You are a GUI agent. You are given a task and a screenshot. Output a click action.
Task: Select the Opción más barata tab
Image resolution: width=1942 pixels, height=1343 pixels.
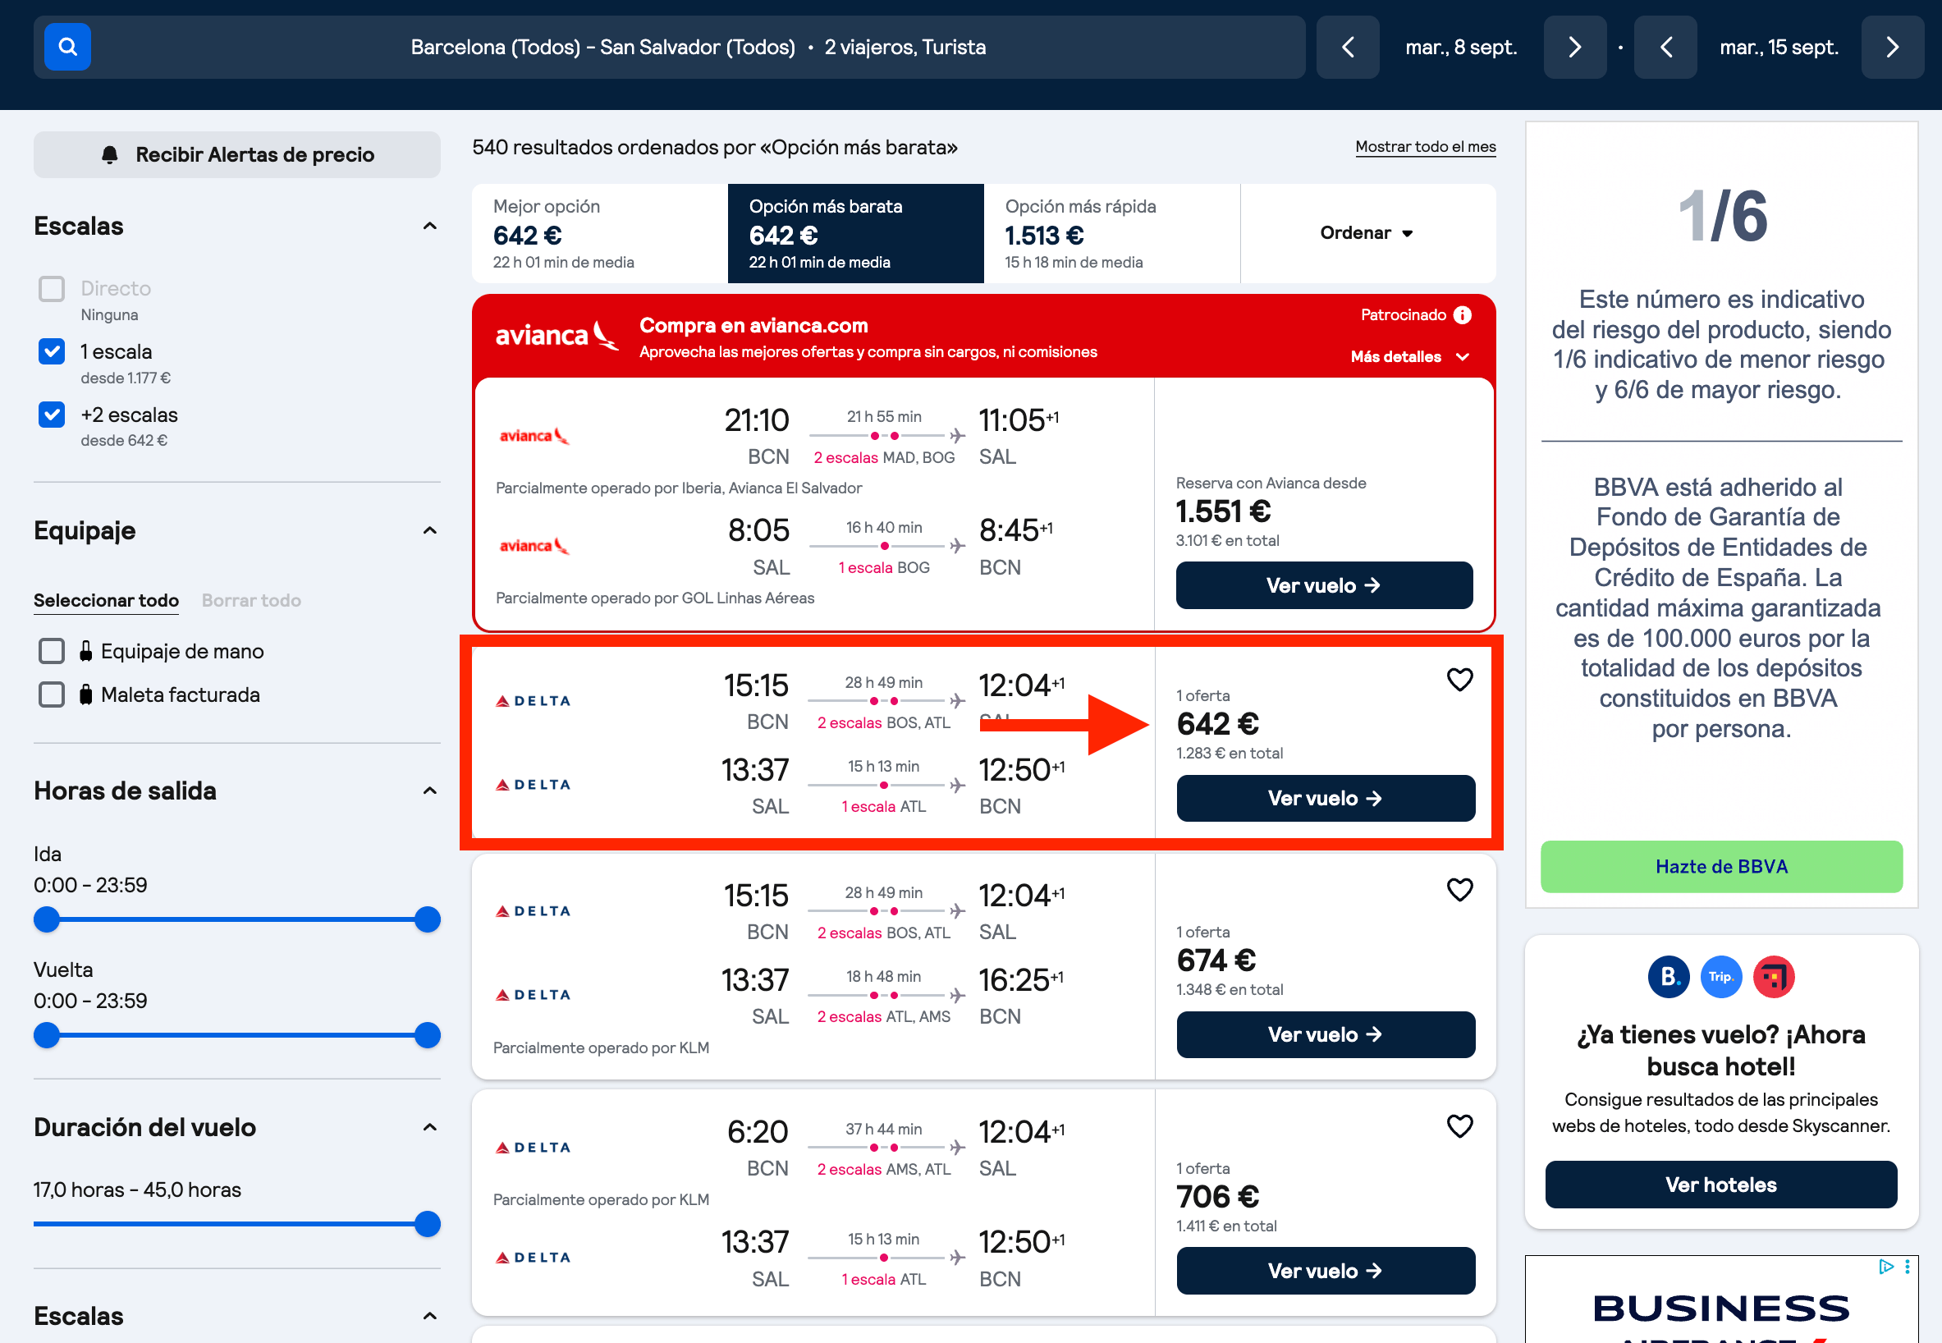pos(856,233)
